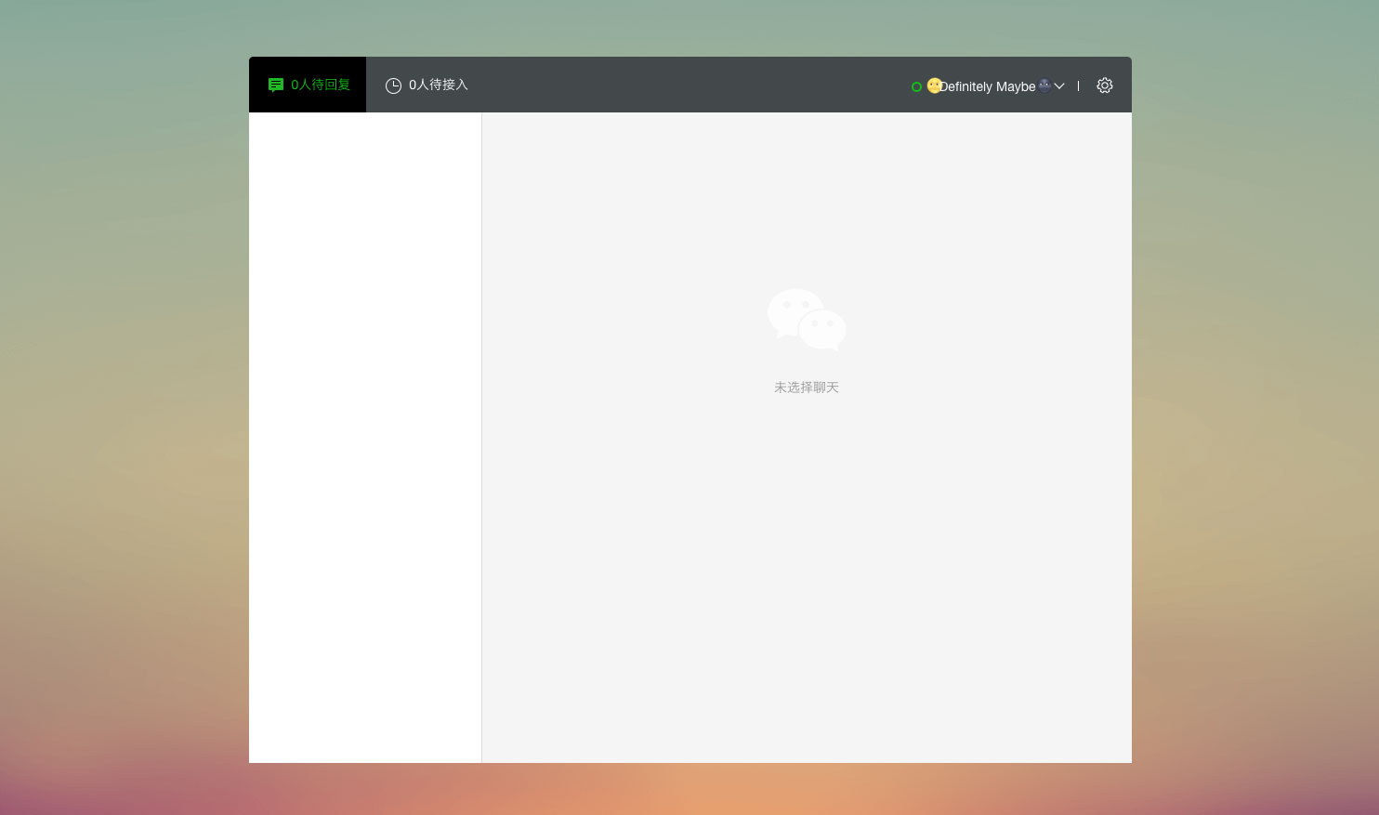Expand the account dropdown chevron
The height and width of the screenshot is (815, 1379).
point(1059,85)
